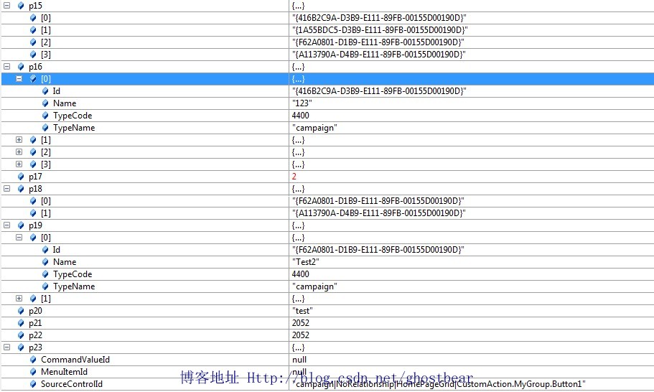This screenshot has width=654, height=392.
Task: Select the [0] entry under p18
Action: click(x=46, y=201)
